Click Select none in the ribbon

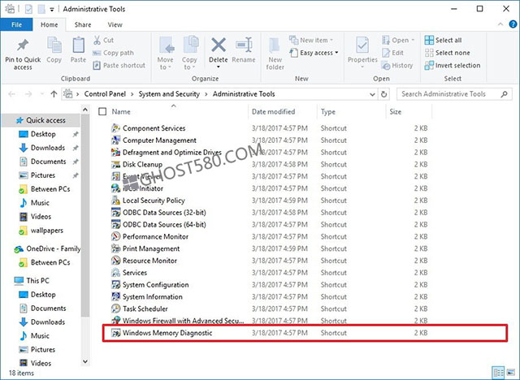(x=447, y=53)
